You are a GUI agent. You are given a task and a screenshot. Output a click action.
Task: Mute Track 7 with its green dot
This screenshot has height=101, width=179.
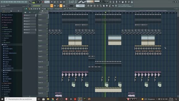[47, 50]
